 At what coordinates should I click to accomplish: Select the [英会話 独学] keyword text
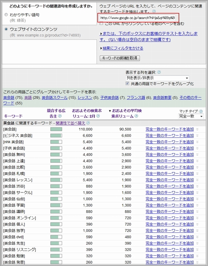(14, 231)
